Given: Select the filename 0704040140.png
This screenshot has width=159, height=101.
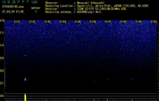Looking at the screenshot, I should click(x=13, y=7).
